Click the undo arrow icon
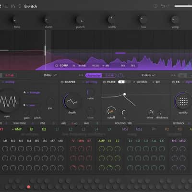 [x=163, y=6]
